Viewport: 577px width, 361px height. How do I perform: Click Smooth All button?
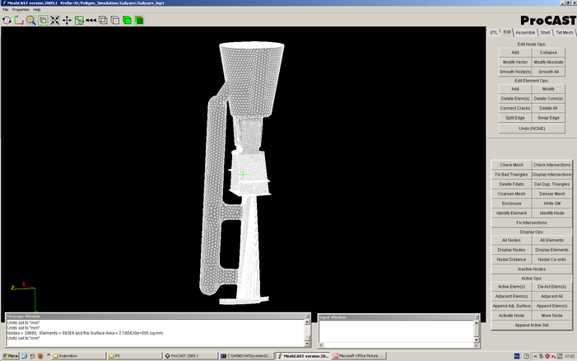(548, 72)
